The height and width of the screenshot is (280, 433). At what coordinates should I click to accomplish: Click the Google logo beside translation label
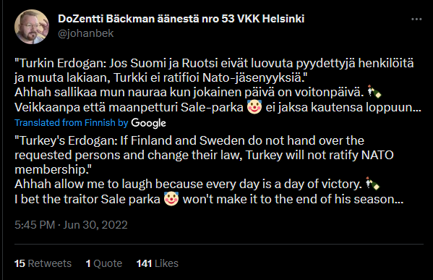149,123
